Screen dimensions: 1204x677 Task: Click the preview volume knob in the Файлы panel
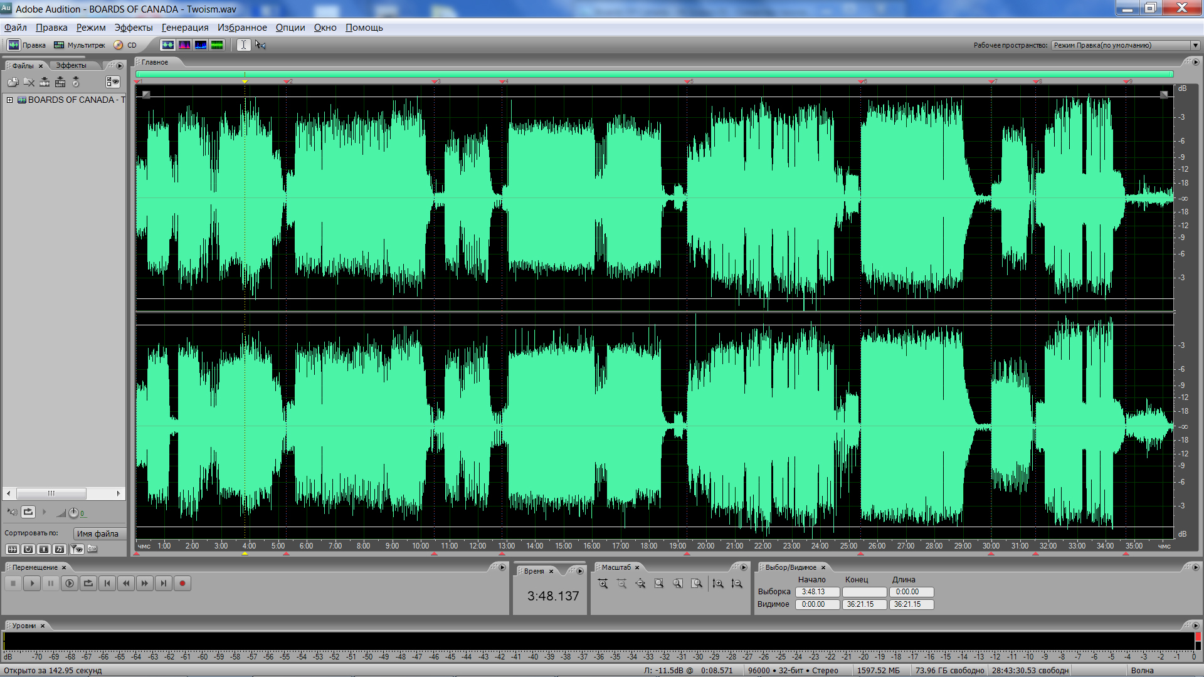point(73,513)
